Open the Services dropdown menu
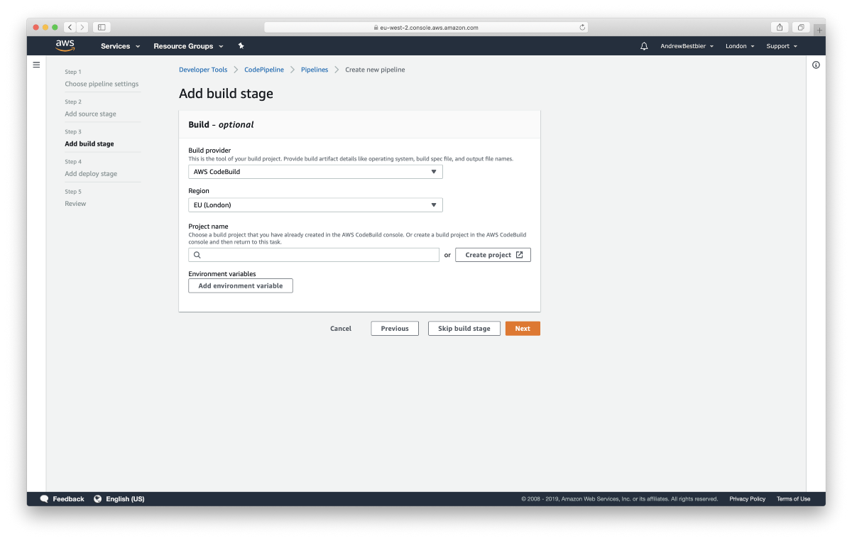This screenshot has height=541, width=852. click(120, 46)
